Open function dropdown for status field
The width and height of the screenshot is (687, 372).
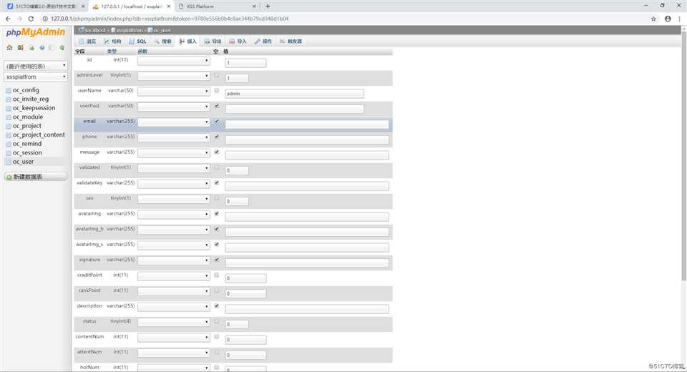[x=173, y=322]
